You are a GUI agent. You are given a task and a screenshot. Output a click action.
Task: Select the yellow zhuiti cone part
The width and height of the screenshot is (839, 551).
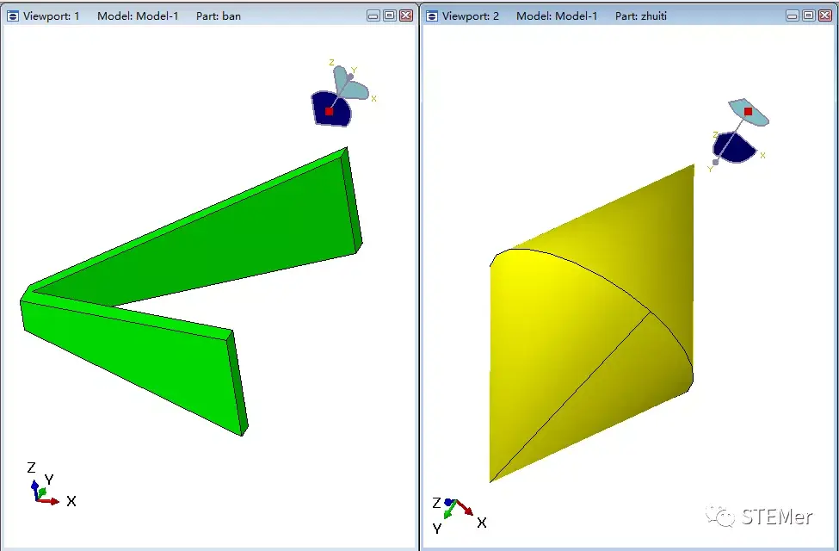click(x=592, y=323)
